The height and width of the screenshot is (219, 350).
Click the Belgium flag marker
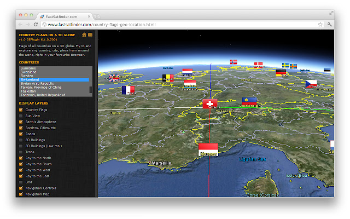point(168,78)
